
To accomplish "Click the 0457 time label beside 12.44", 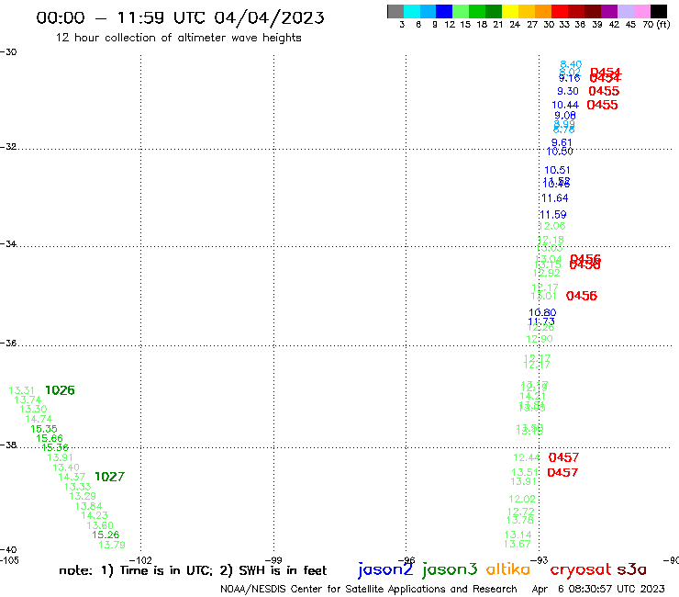I will click(x=563, y=457).
